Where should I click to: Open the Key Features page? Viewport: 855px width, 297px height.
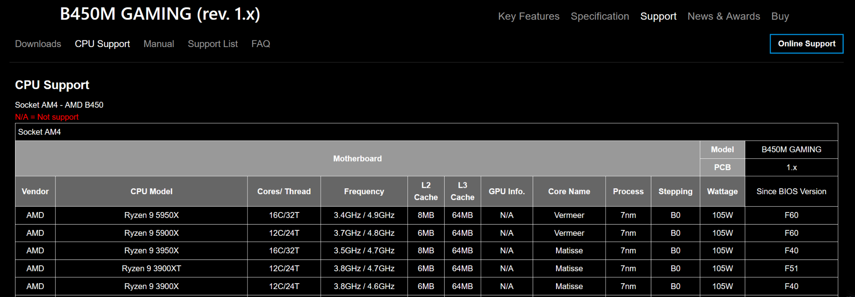529,16
